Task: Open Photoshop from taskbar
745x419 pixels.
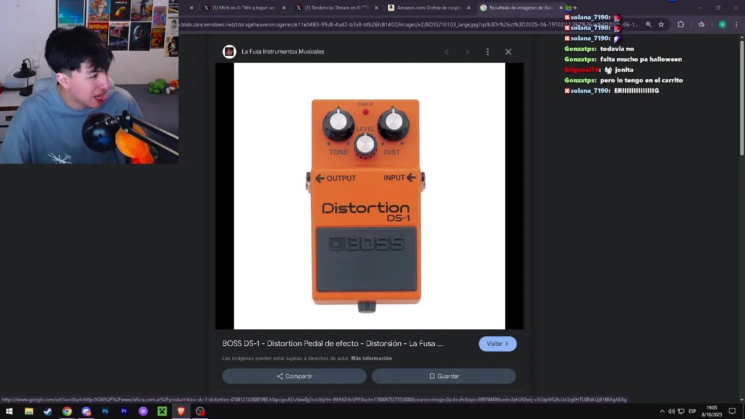Action: [105, 411]
